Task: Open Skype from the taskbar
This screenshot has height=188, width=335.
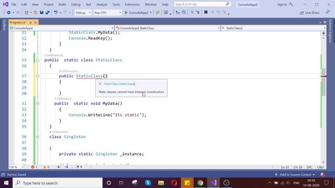Action: (148, 183)
